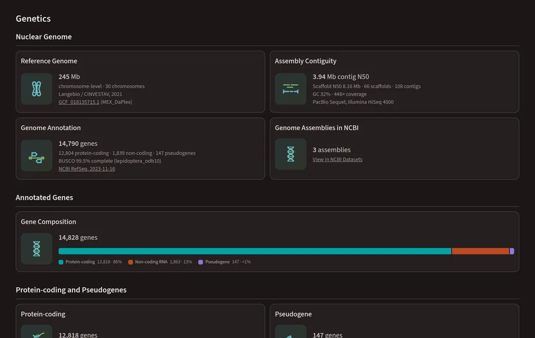The height and width of the screenshot is (338, 535).
Task: Click the PacBio Sequel; Illumina HiSeq 4000 line
Action: 353,102
